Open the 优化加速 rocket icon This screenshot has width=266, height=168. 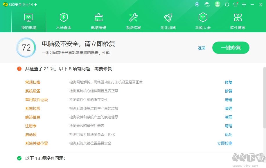pyautogui.click(x=168, y=17)
